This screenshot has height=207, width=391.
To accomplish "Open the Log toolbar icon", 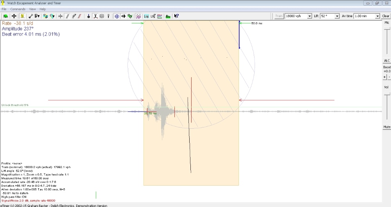I will point(146,16).
